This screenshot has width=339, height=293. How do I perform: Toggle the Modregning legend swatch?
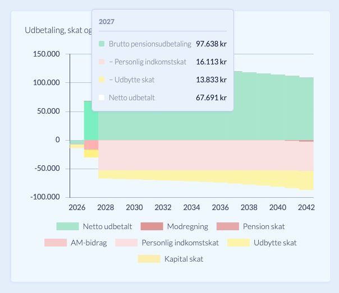[x=152, y=226]
